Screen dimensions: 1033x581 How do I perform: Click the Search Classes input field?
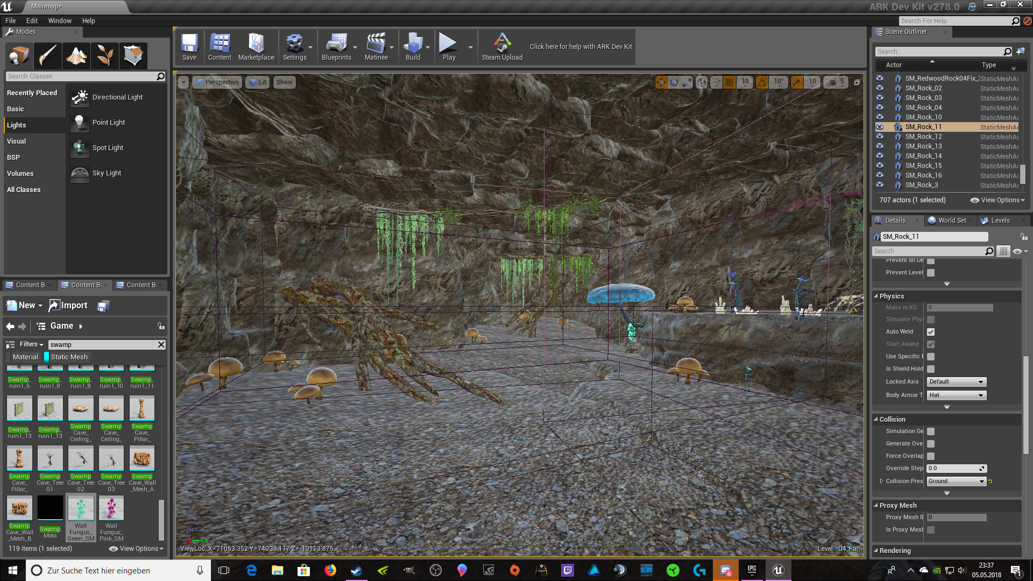pos(86,76)
